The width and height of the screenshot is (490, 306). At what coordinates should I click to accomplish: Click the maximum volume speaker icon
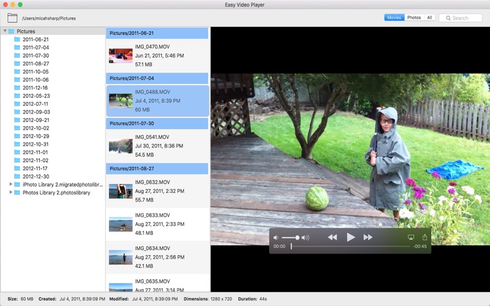(305, 237)
